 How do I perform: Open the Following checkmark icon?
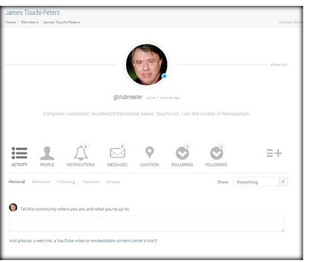(x=182, y=153)
